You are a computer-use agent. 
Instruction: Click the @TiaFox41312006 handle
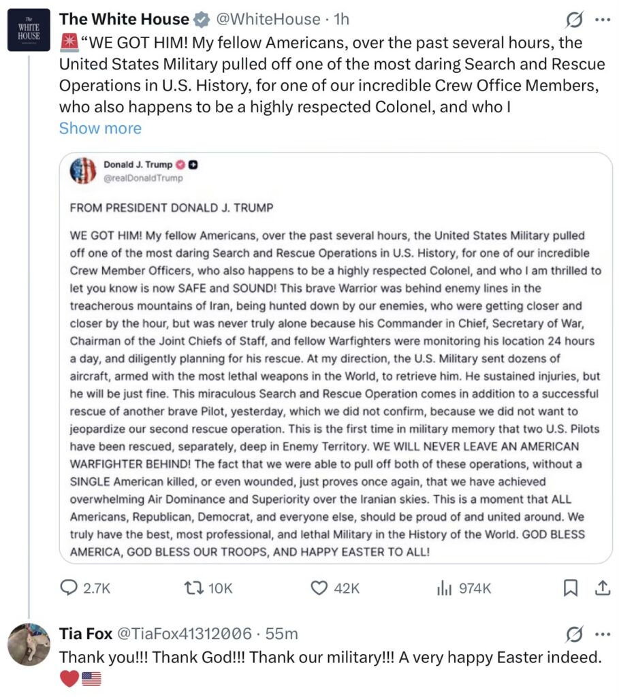[185, 634]
